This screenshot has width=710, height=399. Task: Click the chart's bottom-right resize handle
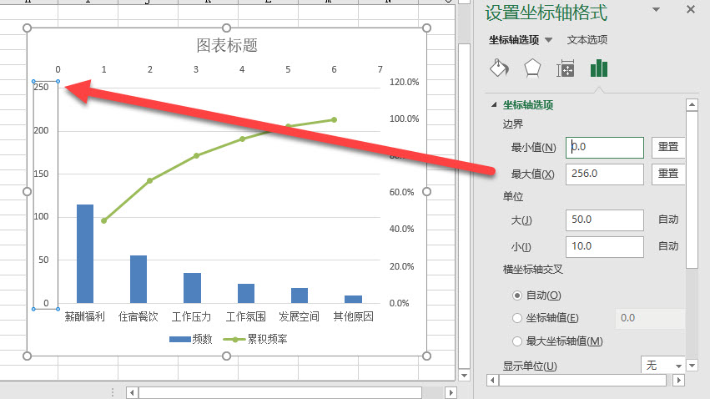pyautogui.click(x=426, y=356)
